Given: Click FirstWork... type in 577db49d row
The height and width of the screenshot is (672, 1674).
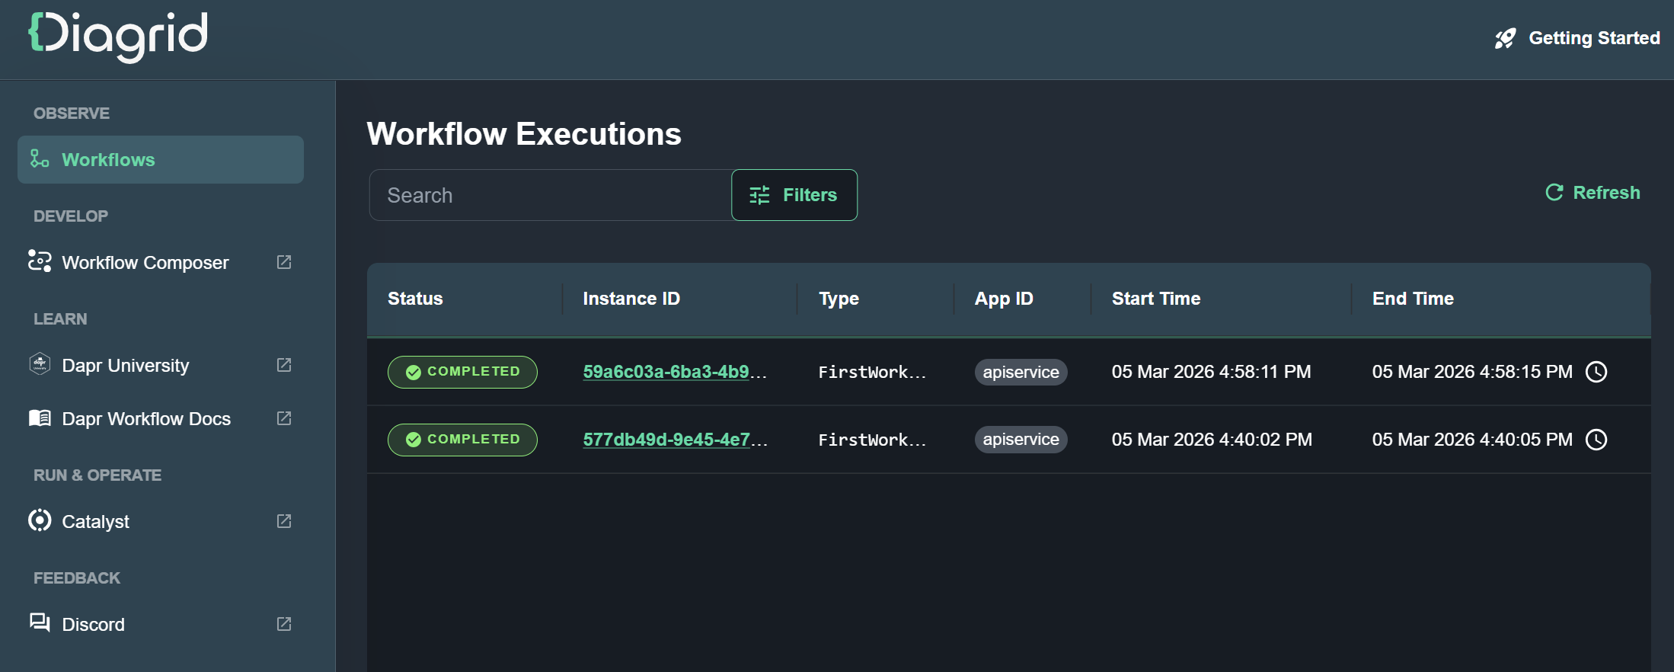Looking at the screenshot, I should tap(872, 440).
